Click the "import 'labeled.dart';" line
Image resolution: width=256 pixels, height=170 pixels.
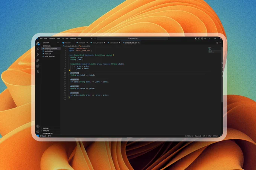[79, 48]
